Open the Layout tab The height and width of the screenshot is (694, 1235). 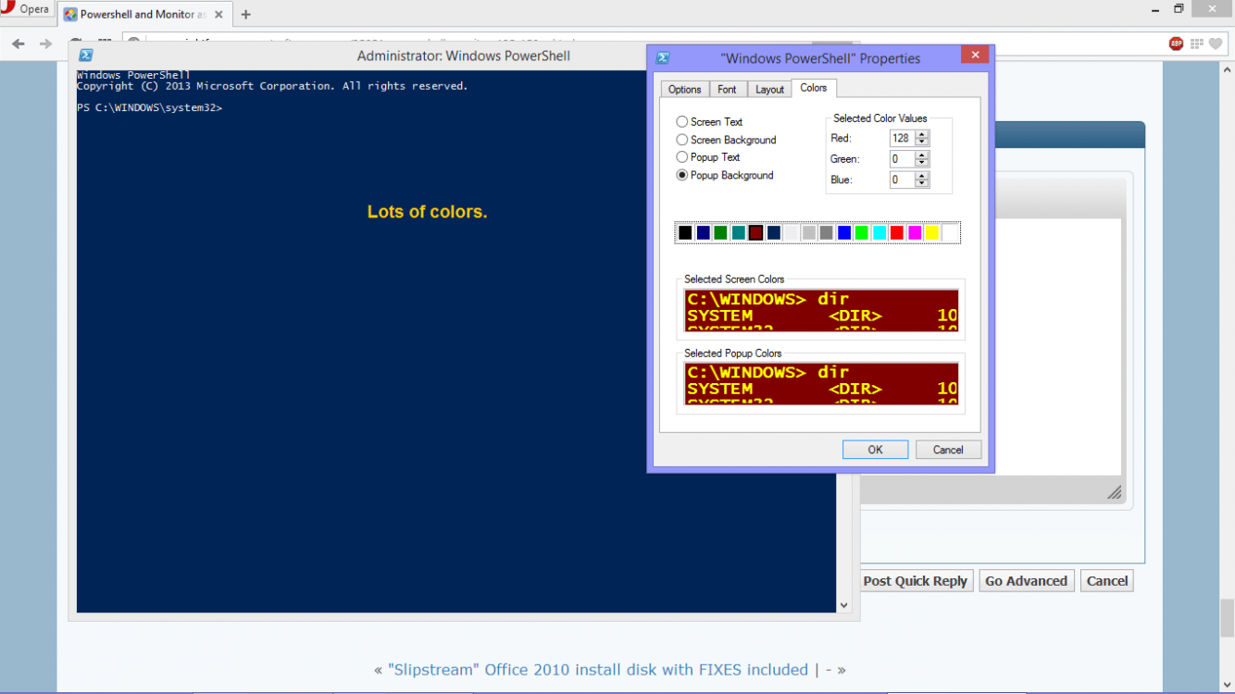[769, 89]
